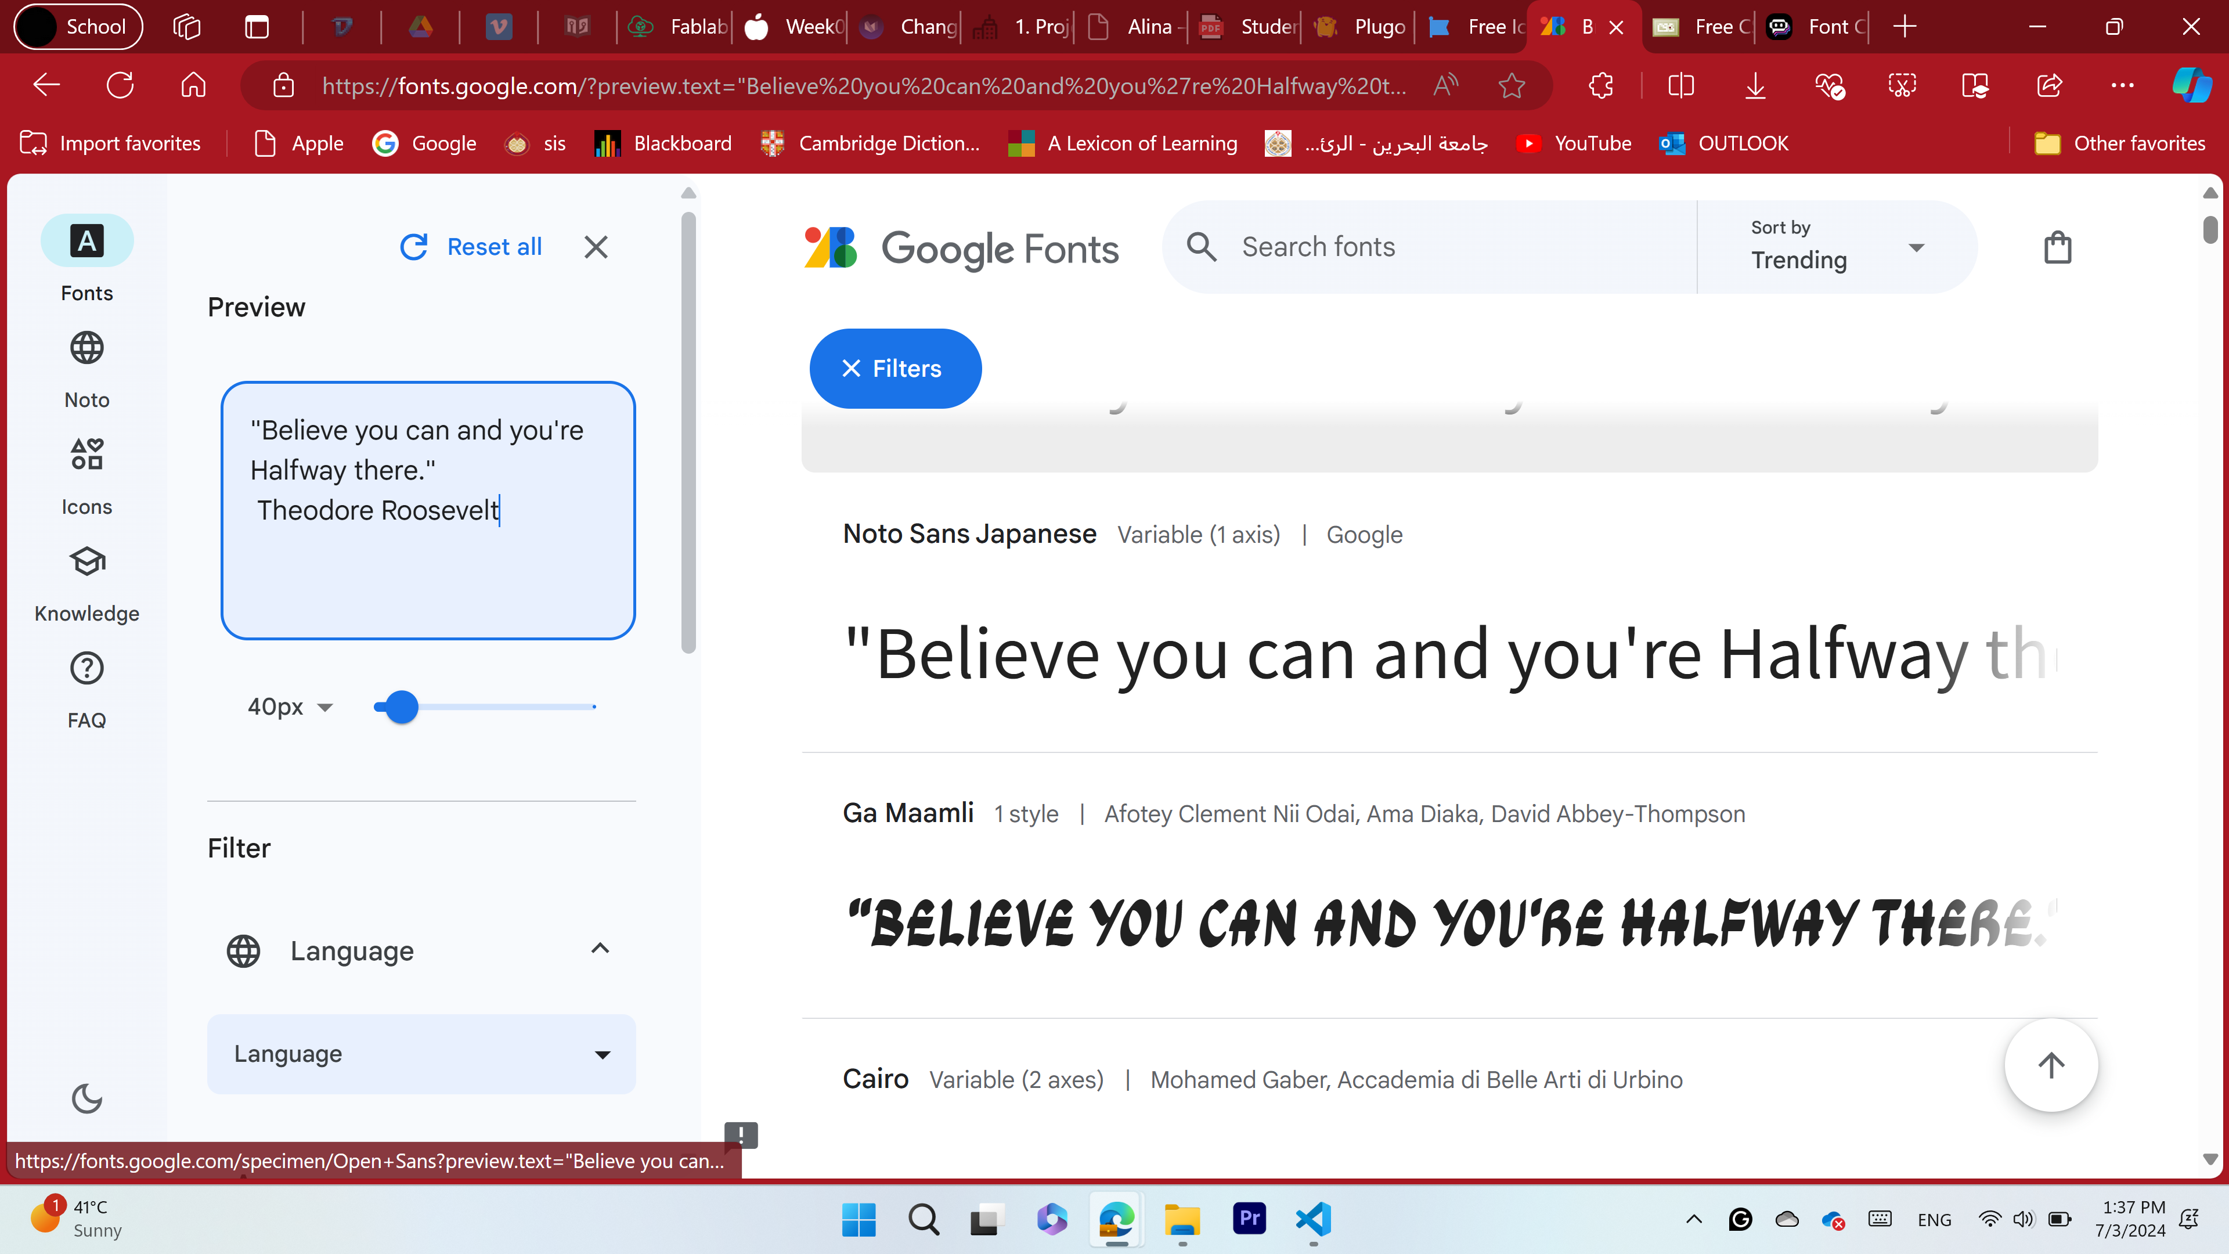Switch to the Week0 tab
This screenshot has width=2229, height=1254.
point(791,27)
